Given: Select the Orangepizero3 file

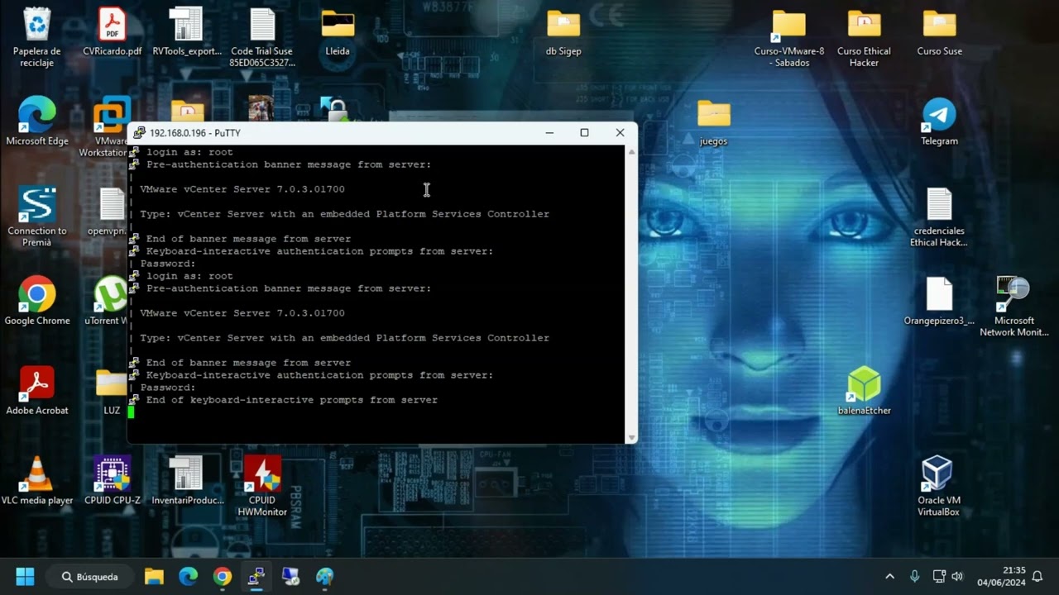Looking at the screenshot, I should click(939, 302).
